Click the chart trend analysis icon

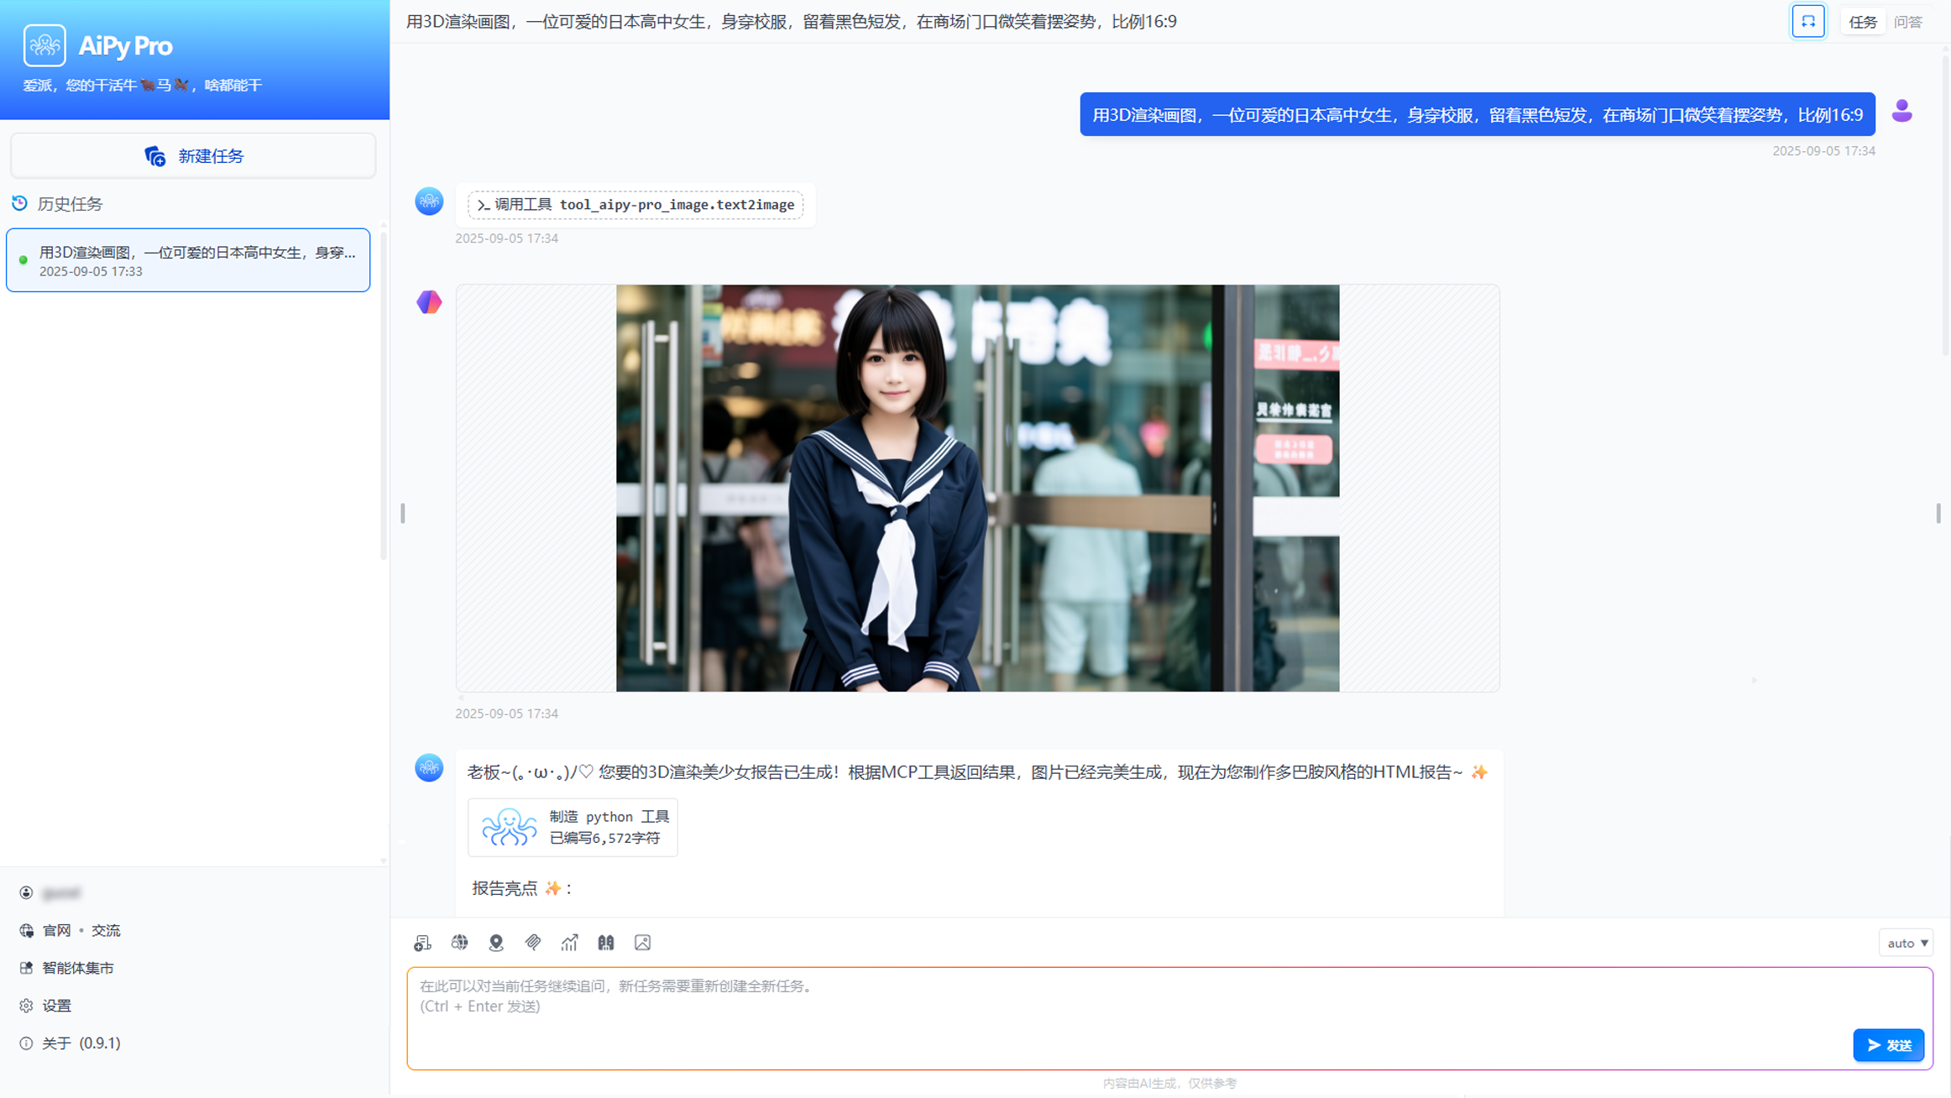(569, 943)
